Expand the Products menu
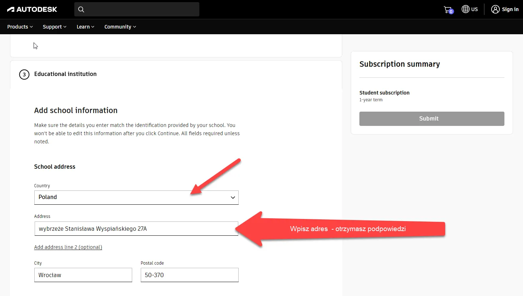 [20, 27]
